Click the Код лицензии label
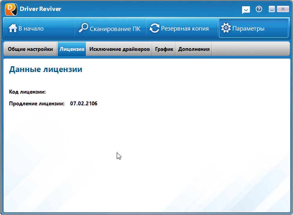This screenshot has height=215, width=293. click(x=27, y=92)
